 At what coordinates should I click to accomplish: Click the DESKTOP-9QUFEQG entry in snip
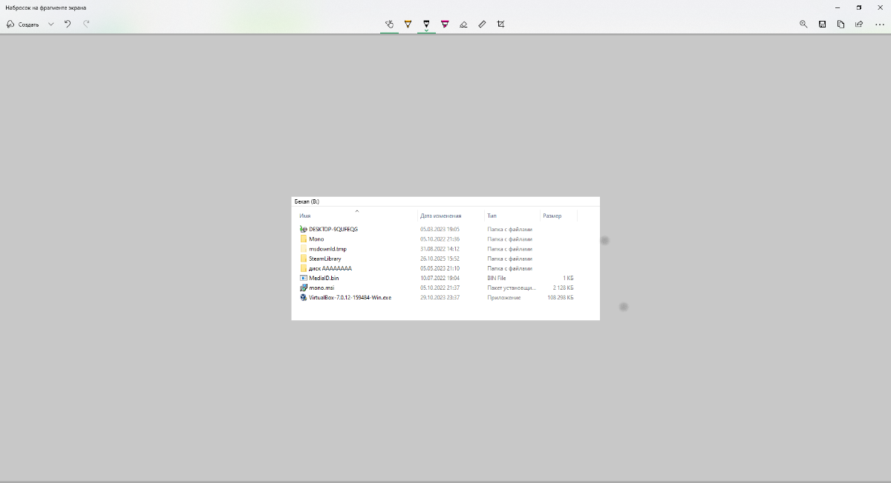pyautogui.click(x=333, y=229)
